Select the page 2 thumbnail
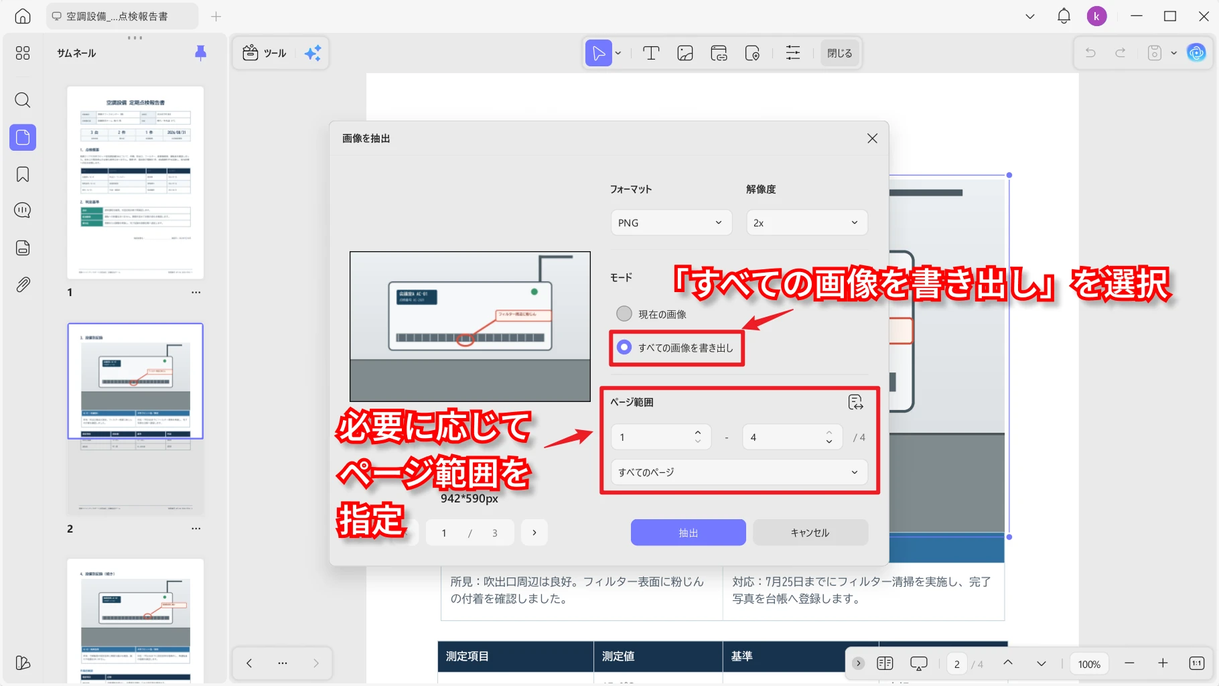This screenshot has width=1219, height=686. (x=135, y=419)
